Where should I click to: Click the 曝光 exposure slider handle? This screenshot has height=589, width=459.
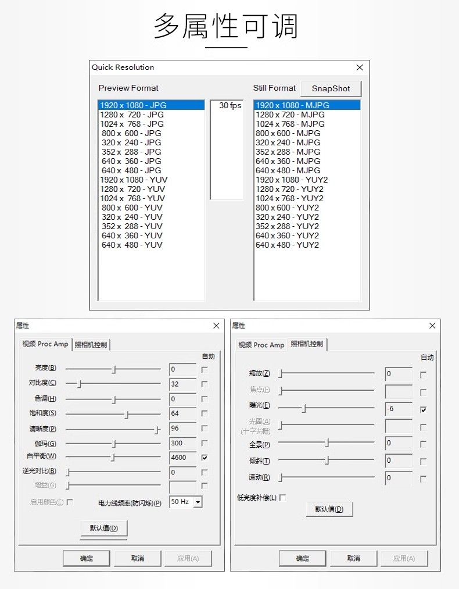click(303, 409)
